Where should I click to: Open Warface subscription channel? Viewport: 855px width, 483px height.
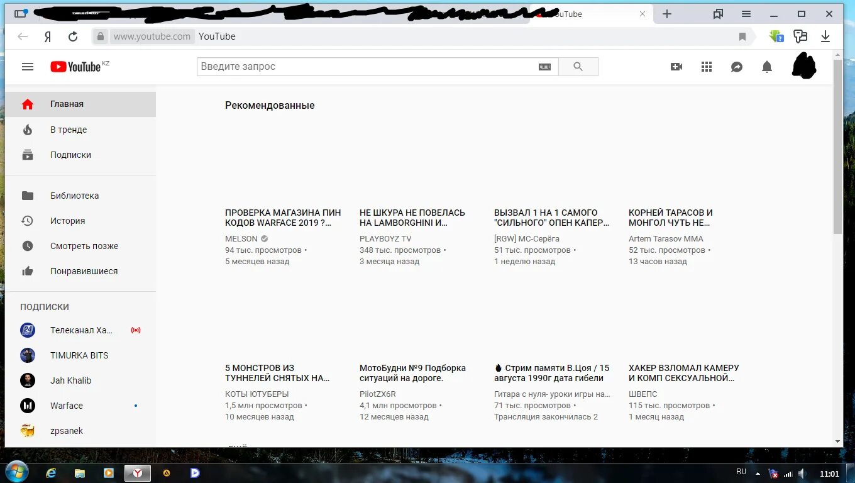coord(80,406)
